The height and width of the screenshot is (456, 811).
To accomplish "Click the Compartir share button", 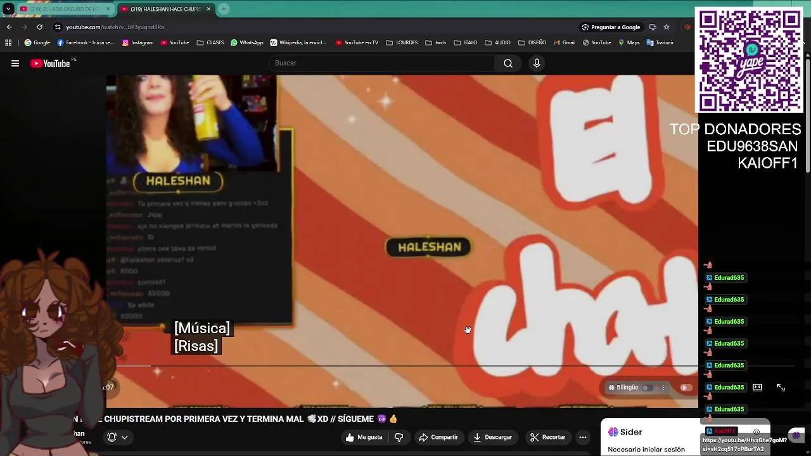I will coord(438,437).
